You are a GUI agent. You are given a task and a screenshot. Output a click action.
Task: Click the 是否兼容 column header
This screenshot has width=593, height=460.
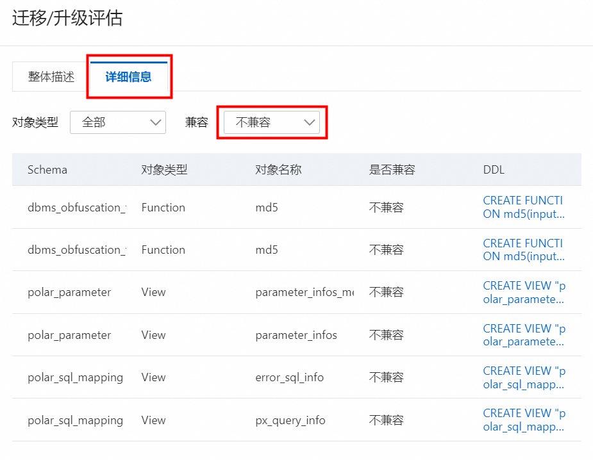(392, 170)
